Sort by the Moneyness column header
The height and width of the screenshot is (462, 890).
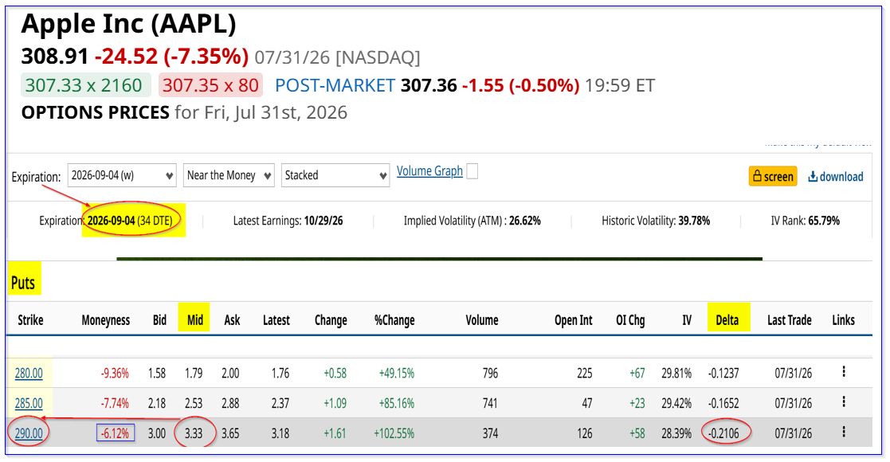coord(106,320)
